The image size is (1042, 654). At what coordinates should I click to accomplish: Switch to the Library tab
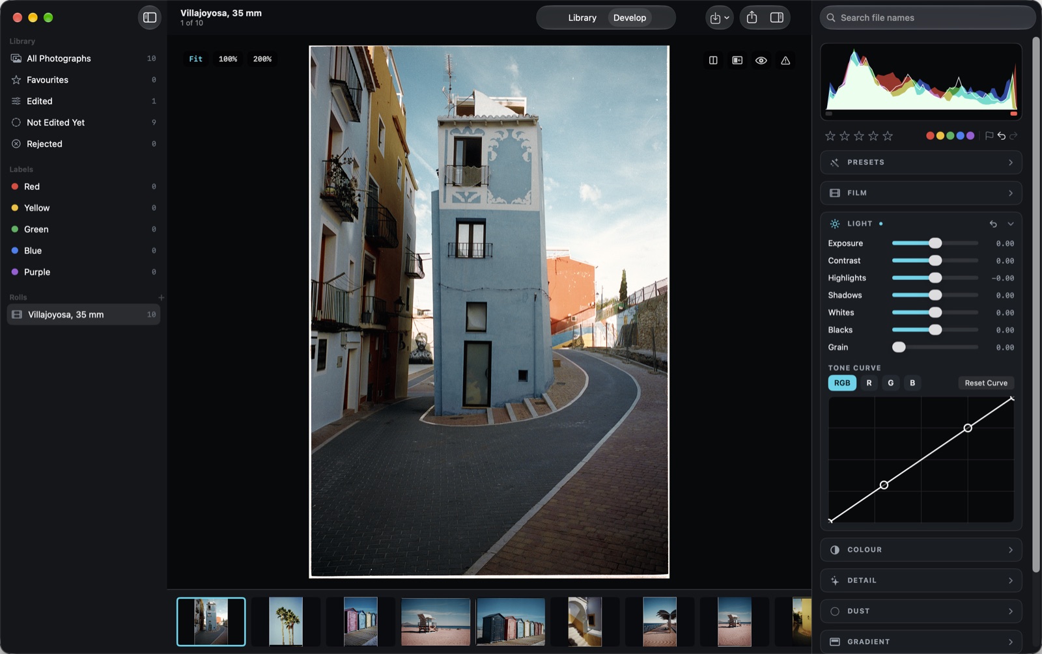click(x=582, y=18)
